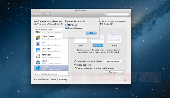Click the None label text
Screen dimensions: 170x98
[81, 46]
